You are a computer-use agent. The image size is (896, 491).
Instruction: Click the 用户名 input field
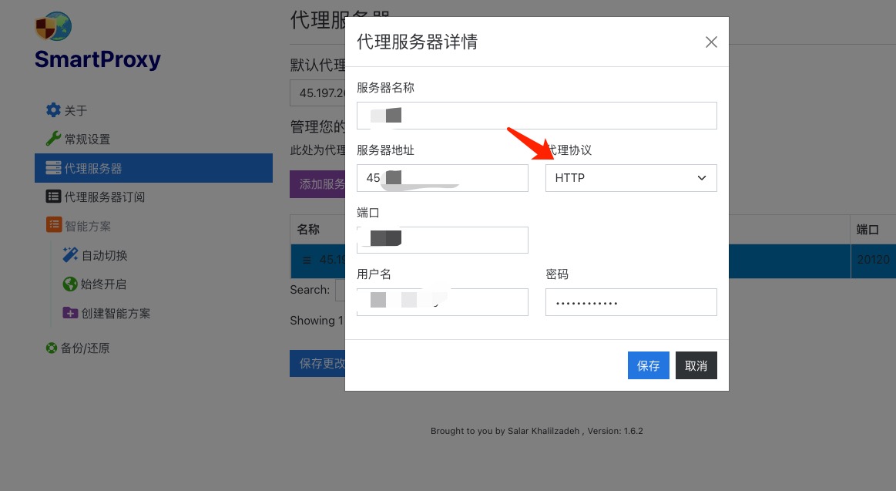click(442, 302)
